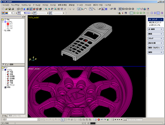
Task: Open the line width dropdown
Action: [x=63, y=13]
